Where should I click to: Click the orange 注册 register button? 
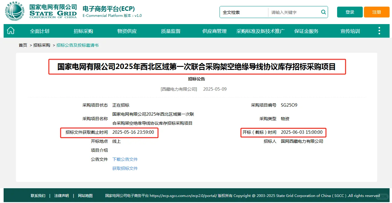377,12
